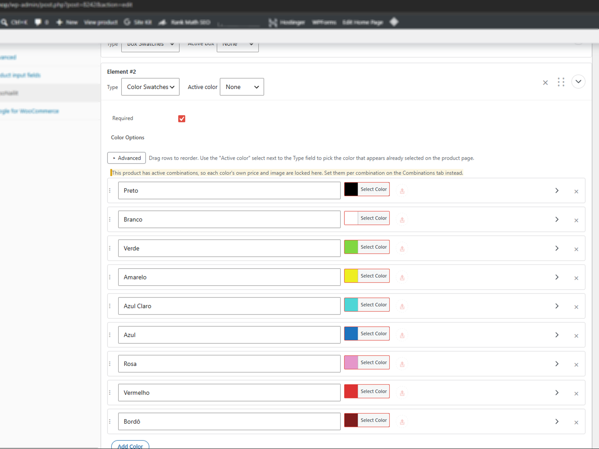The image size is (599, 449).
Task: Delete the Amarelo color row
Action: [x=576, y=278]
